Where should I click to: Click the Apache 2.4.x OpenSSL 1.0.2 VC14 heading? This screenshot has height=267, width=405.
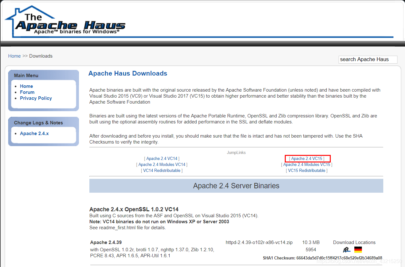134,209
